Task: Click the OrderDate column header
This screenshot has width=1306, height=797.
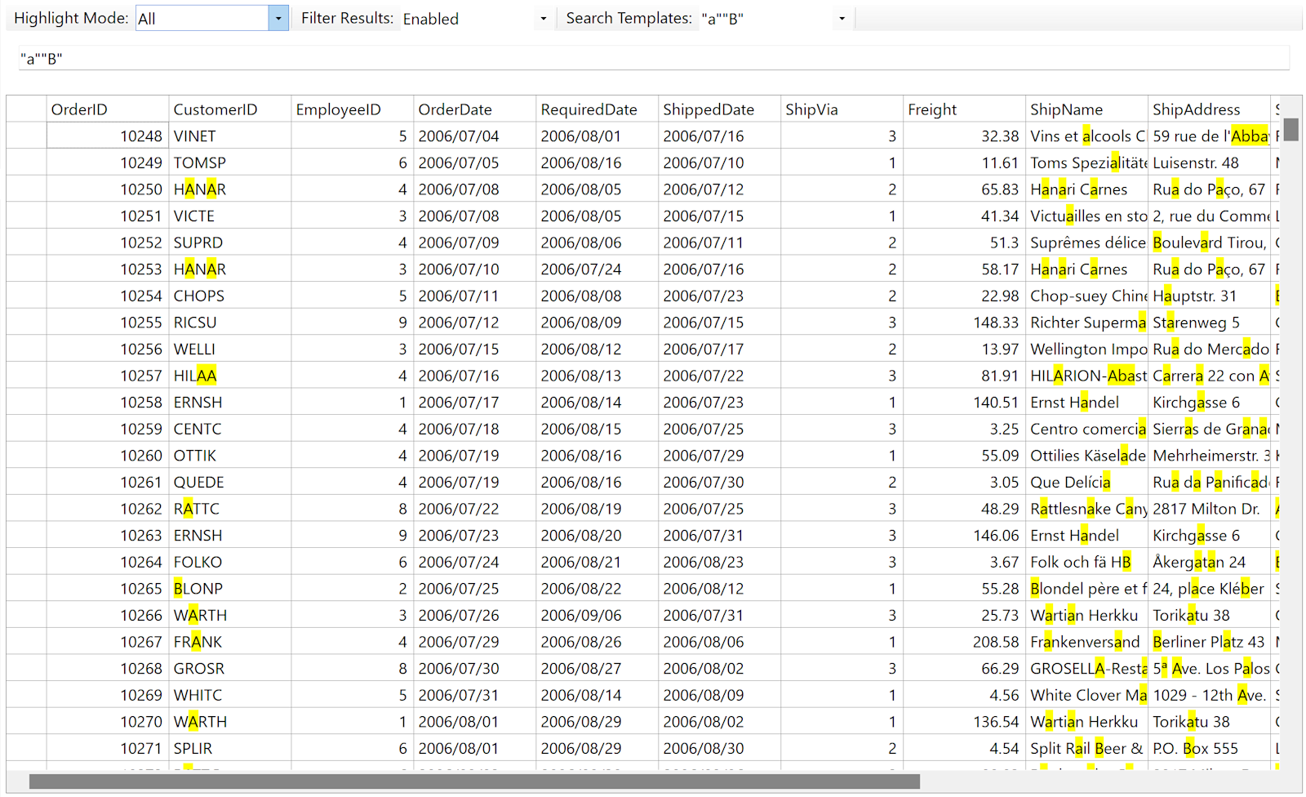Action: 475,109
